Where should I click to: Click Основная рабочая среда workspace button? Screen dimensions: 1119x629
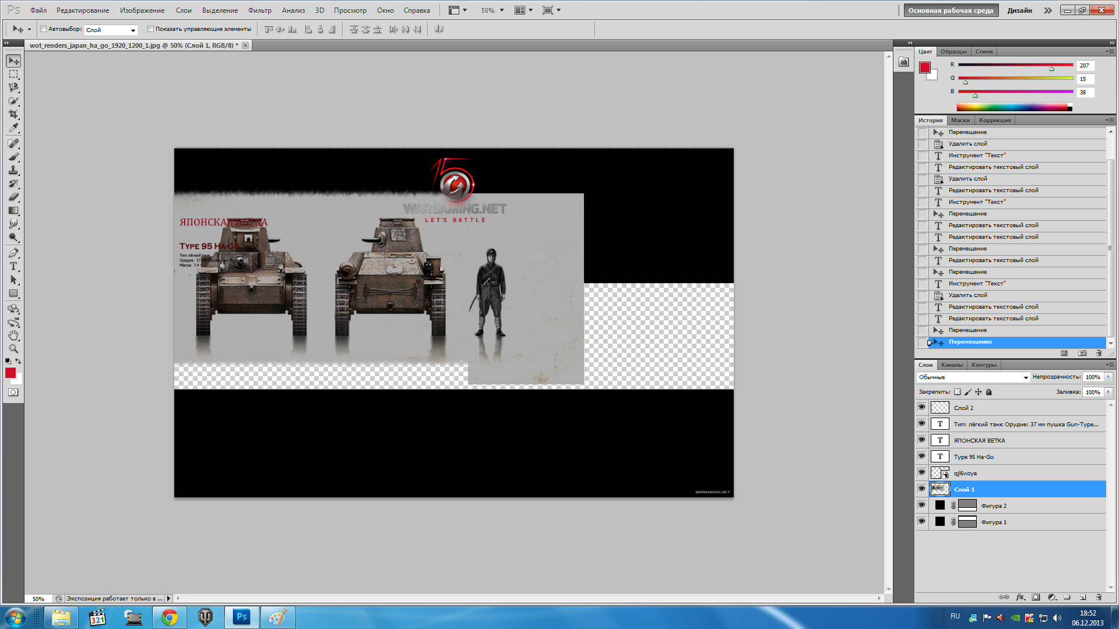[x=950, y=10]
